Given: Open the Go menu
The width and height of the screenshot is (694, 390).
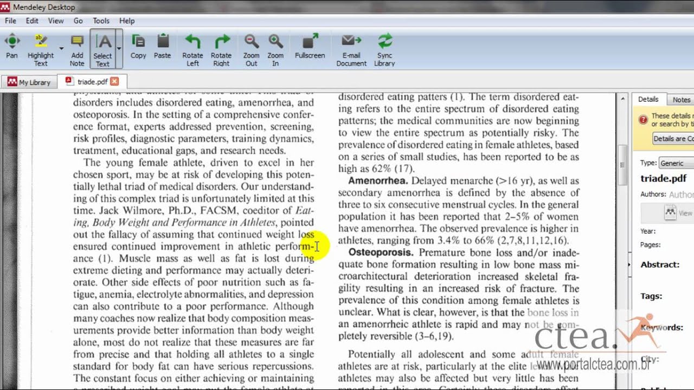Looking at the screenshot, I should pyautogui.click(x=78, y=21).
